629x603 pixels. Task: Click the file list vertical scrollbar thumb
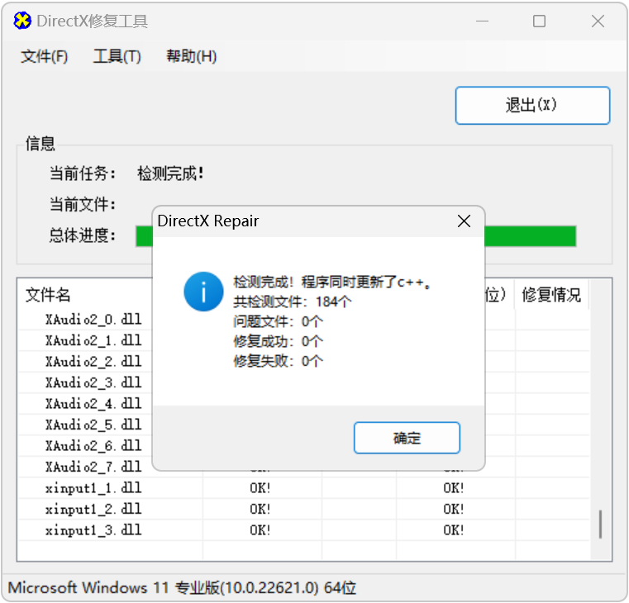[x=601, y=524]
